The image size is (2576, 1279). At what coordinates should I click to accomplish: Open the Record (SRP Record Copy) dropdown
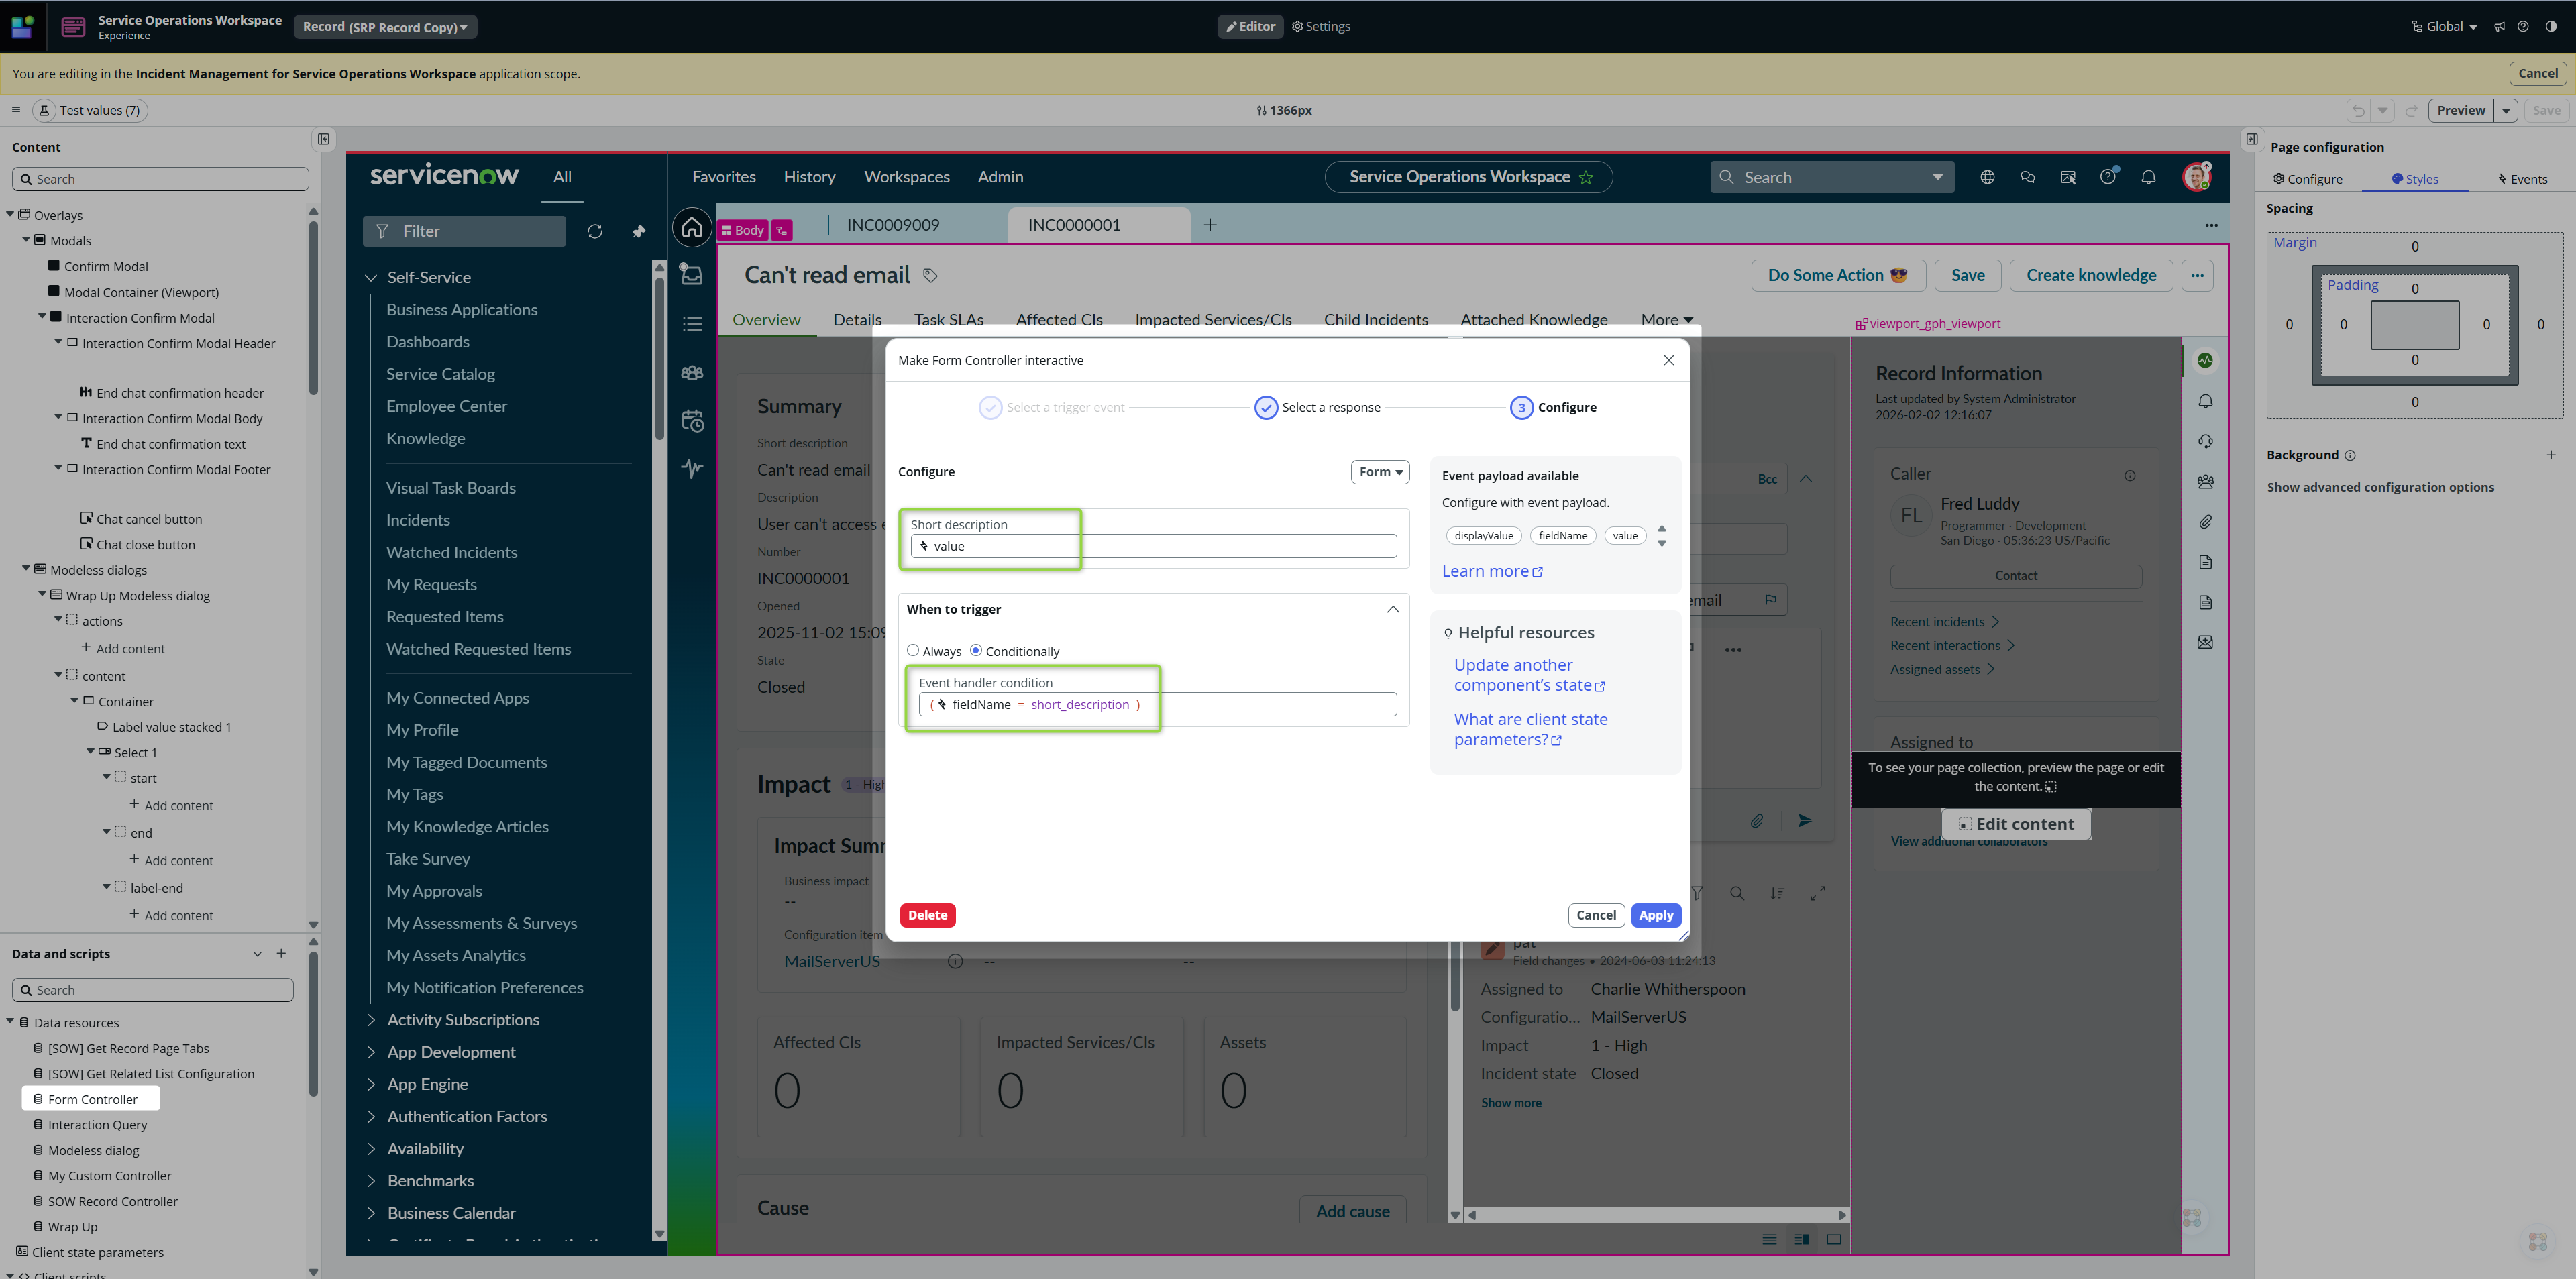pos(385,27)
